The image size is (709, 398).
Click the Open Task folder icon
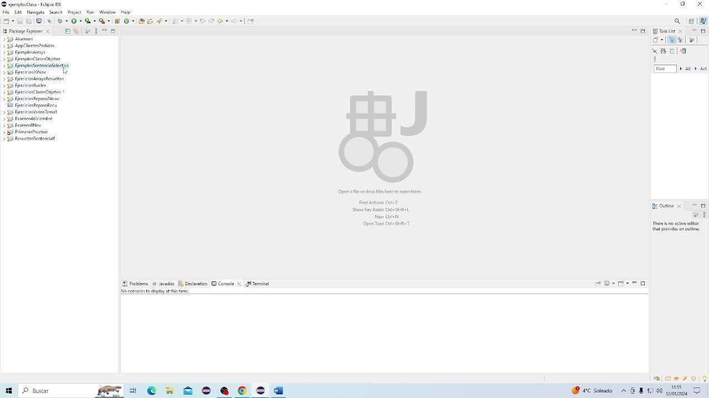(150, 21)
